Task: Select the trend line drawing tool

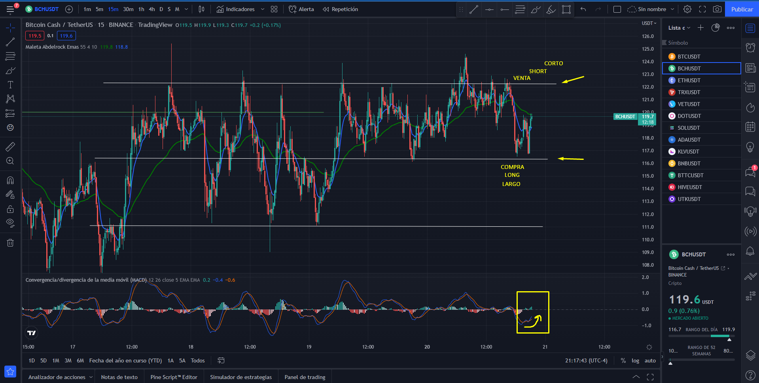Action: pyautogui.click(x=10, y=42)
